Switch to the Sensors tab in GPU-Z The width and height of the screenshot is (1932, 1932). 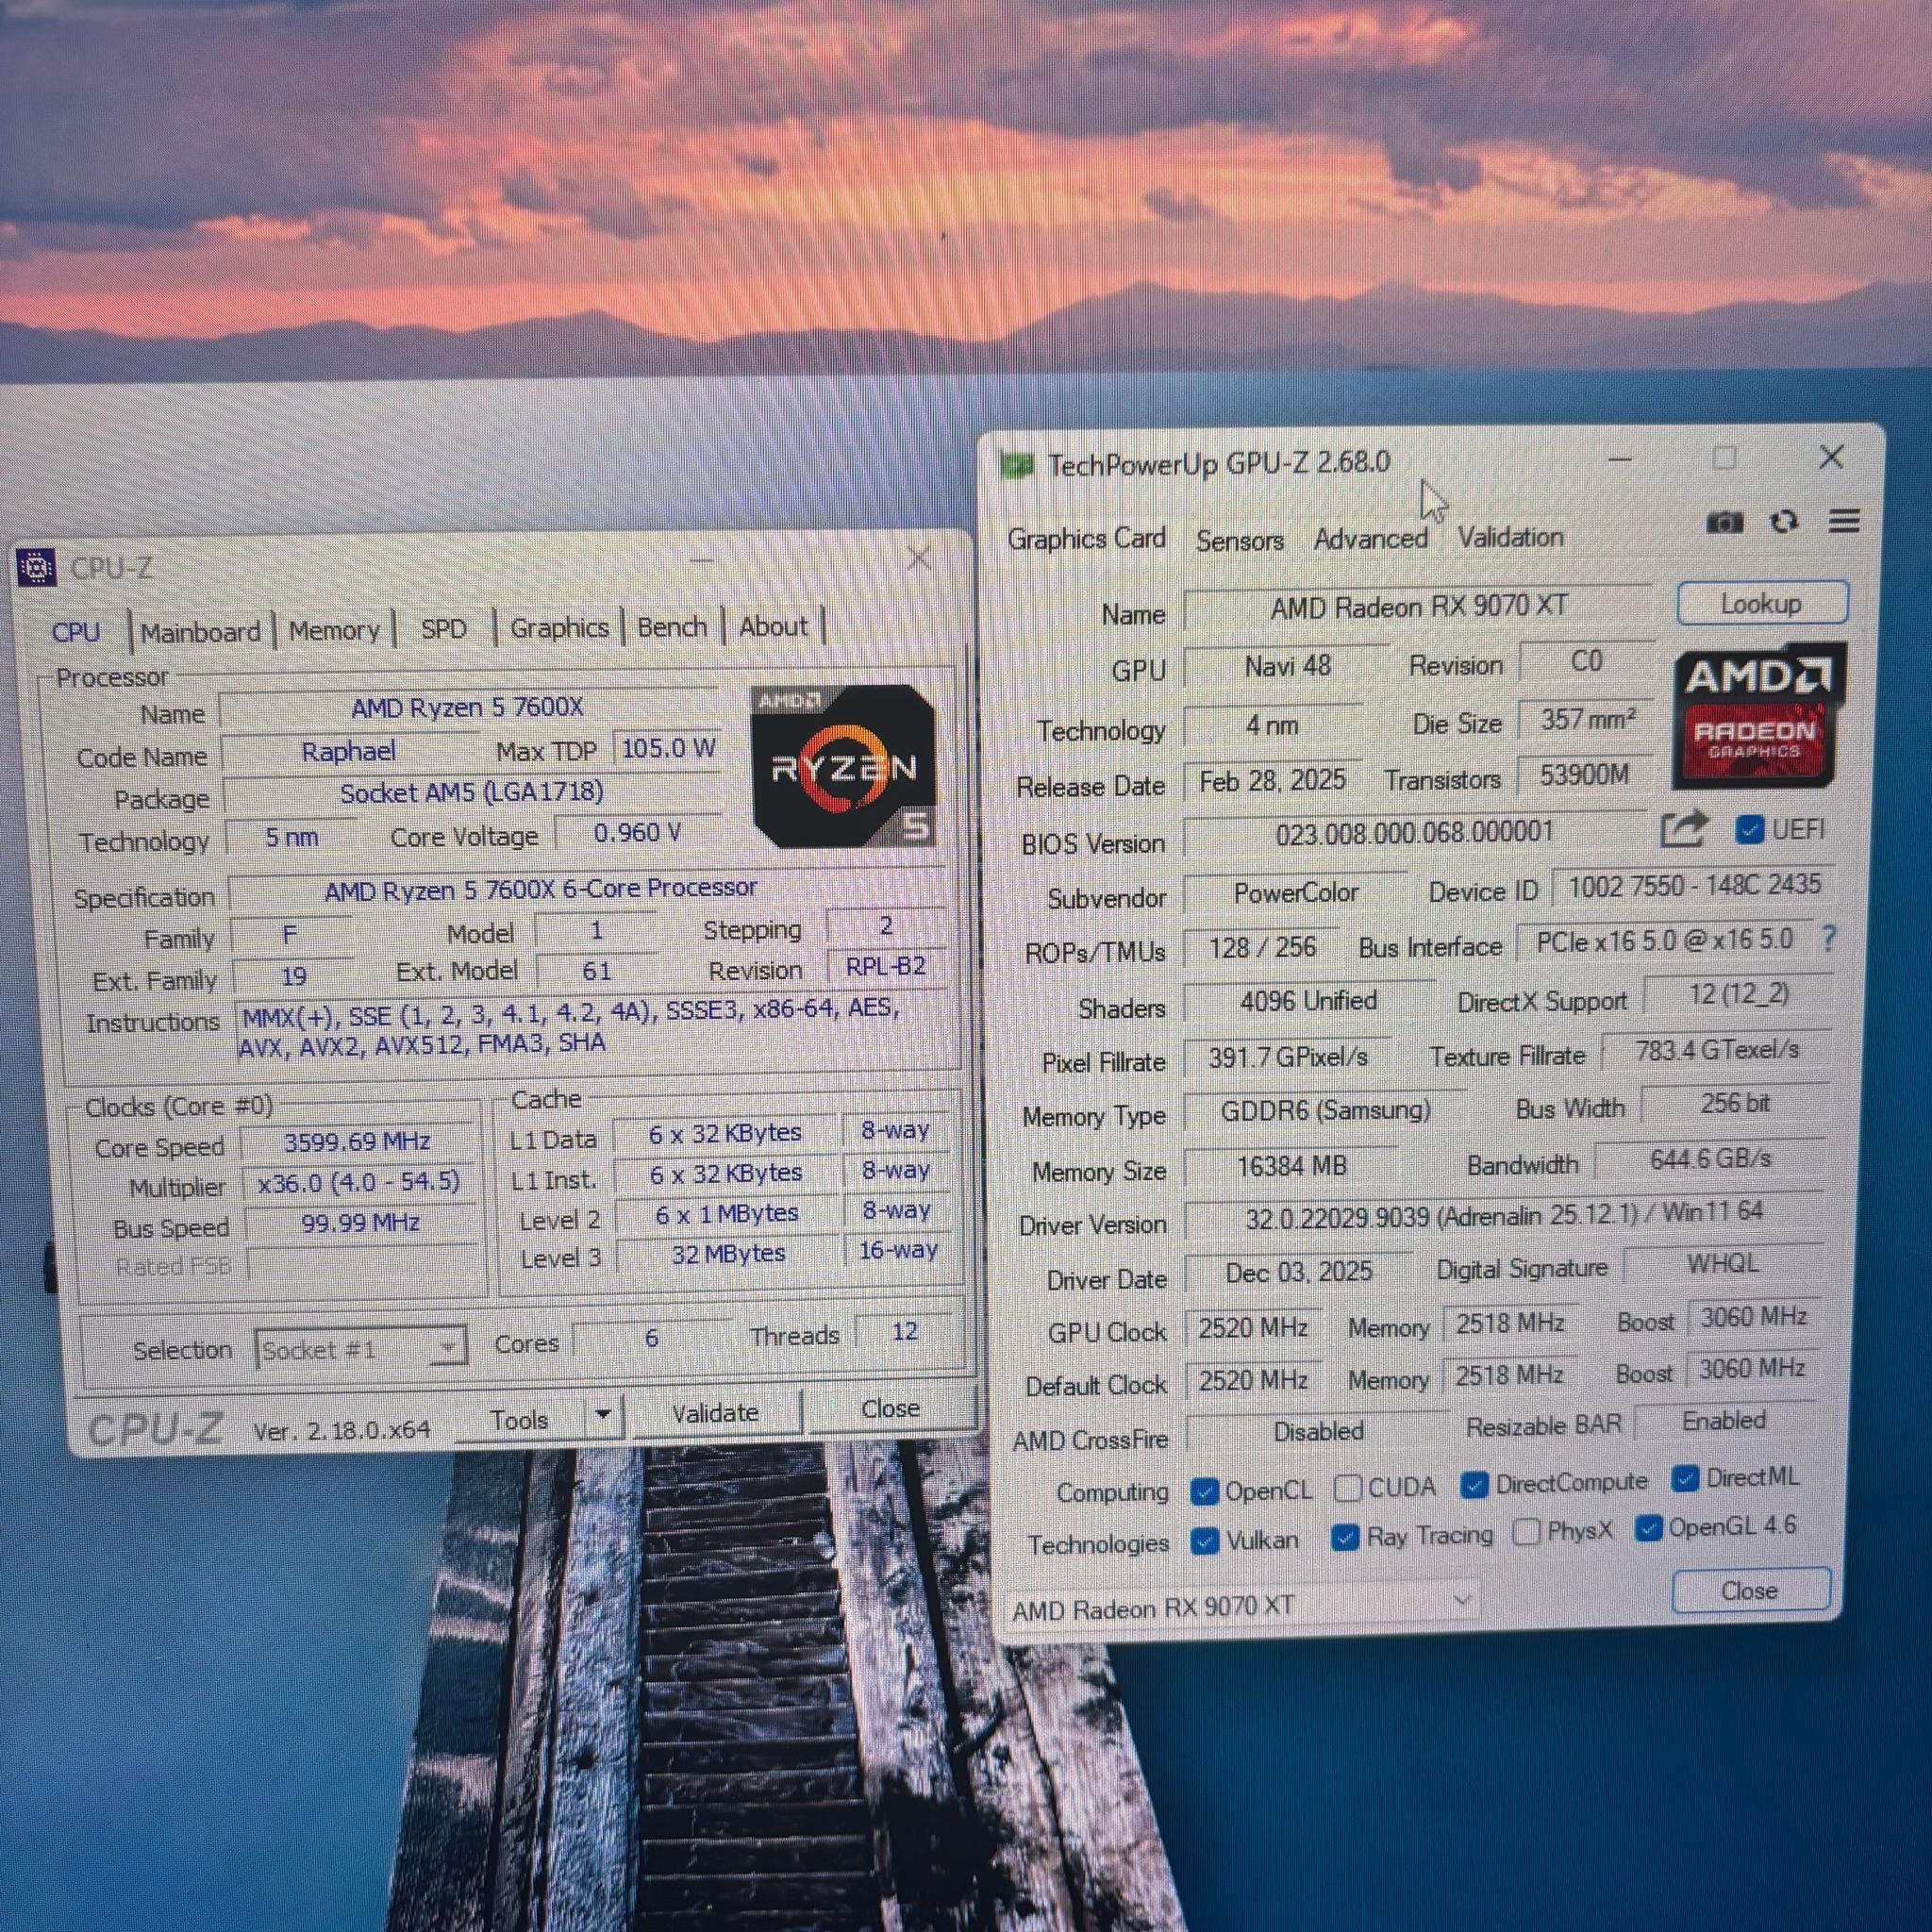[1240, 541]
